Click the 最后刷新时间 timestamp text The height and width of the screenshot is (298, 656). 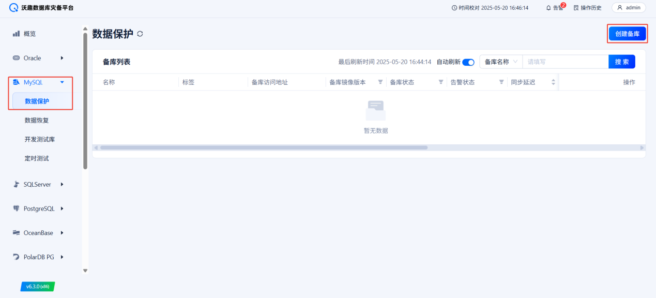pos(385,62)
